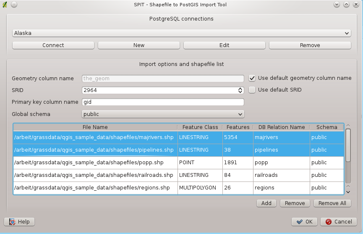Select the popp.shp row
Viewport: 363px width, 234px height.
(x=95, y=162)
